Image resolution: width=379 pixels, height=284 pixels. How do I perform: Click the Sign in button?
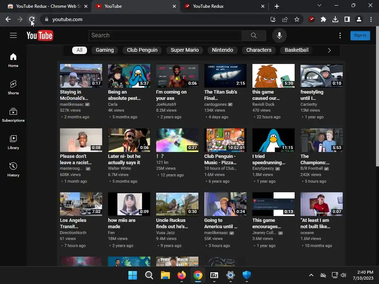click(360, 35)
